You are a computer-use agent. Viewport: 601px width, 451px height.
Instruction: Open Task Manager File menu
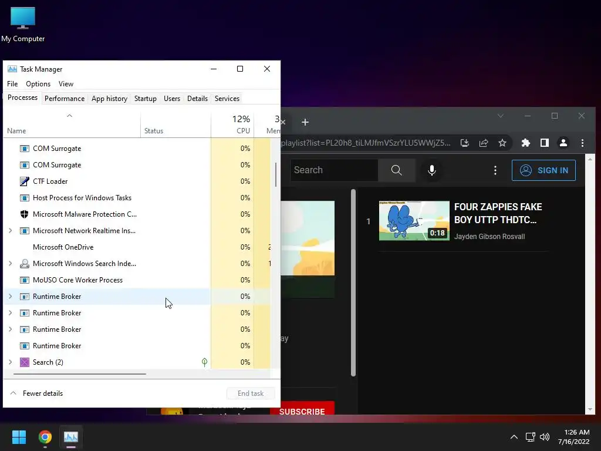point(12,84)
